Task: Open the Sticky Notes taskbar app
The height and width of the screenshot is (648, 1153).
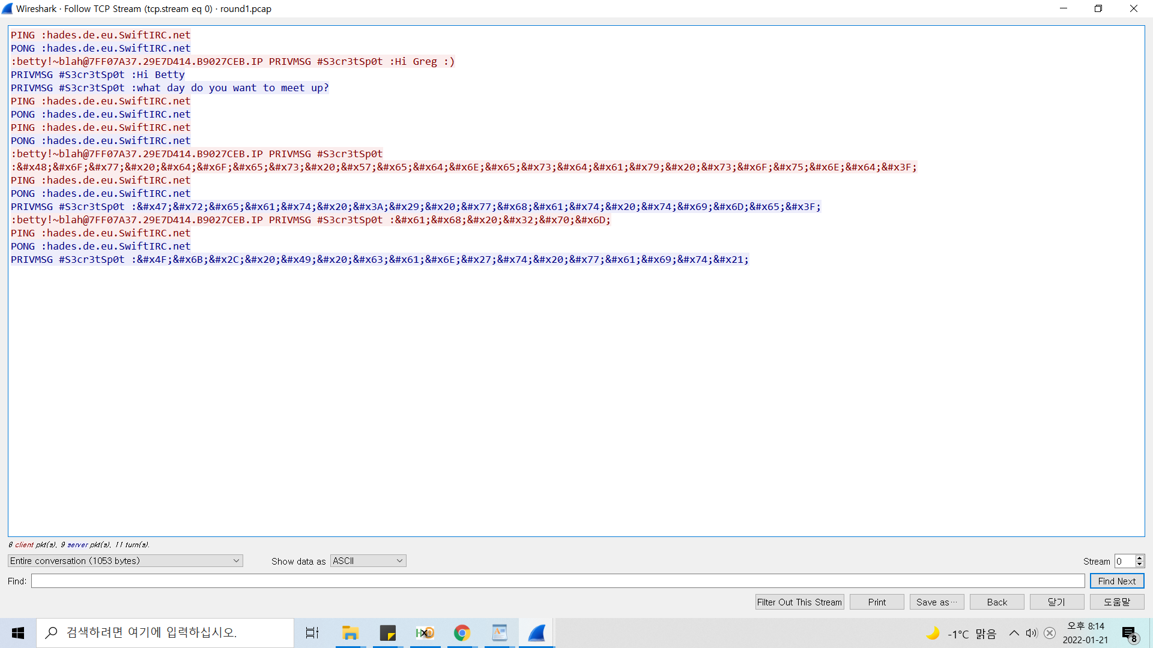Action: 388,633
